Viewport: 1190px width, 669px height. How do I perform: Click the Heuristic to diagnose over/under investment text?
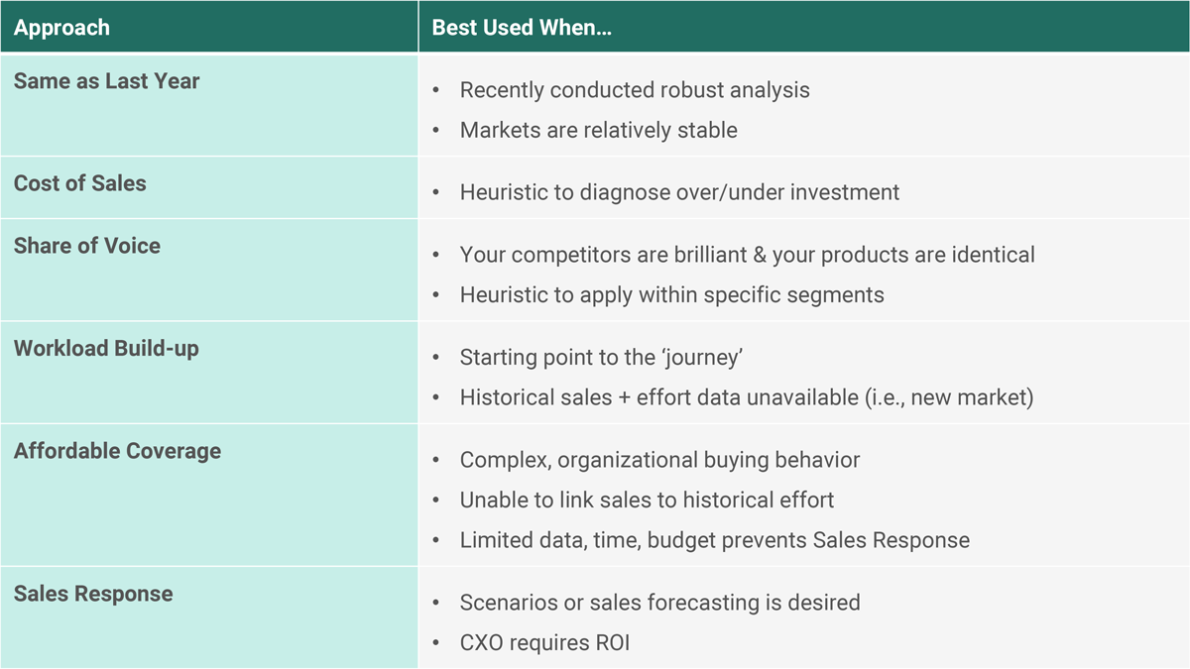click(679, 192)
